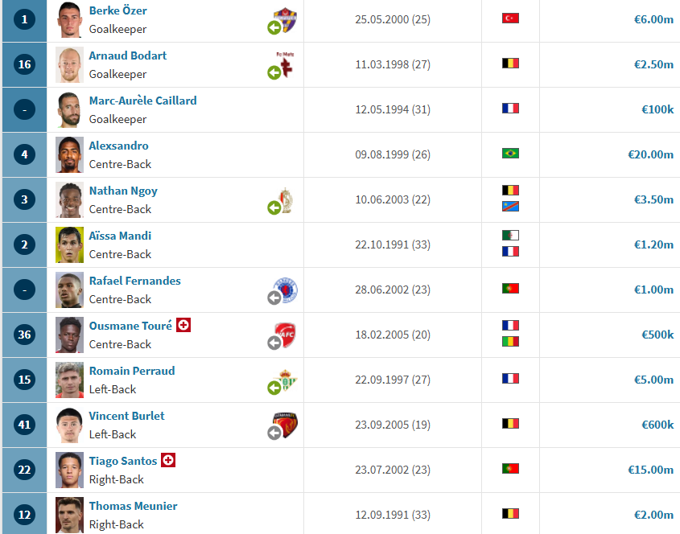Image resolution: width=680 pixels, height=534 pixels.
Task: Click shirt number 16 badge for Bodart
Action: pos(24,64)
